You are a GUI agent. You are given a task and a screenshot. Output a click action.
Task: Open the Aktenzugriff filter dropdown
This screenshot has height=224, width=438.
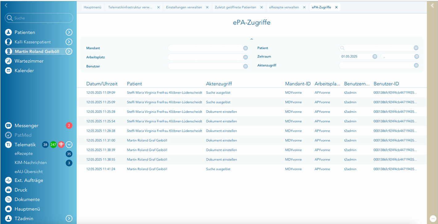416,65
